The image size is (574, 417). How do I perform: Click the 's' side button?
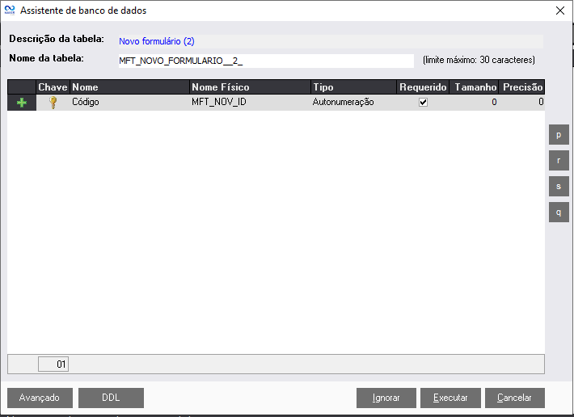coord(558,186)
